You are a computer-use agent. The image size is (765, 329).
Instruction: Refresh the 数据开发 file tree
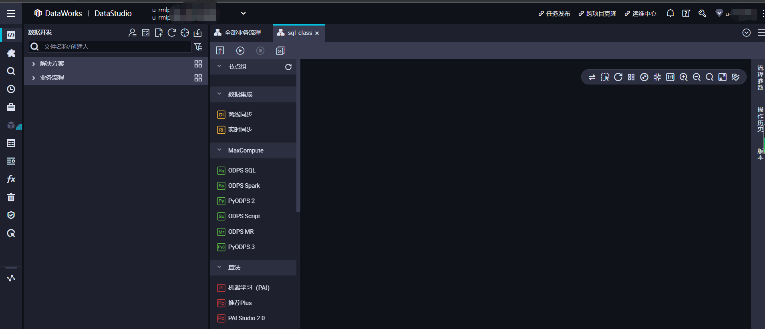(x=172, y=33)
